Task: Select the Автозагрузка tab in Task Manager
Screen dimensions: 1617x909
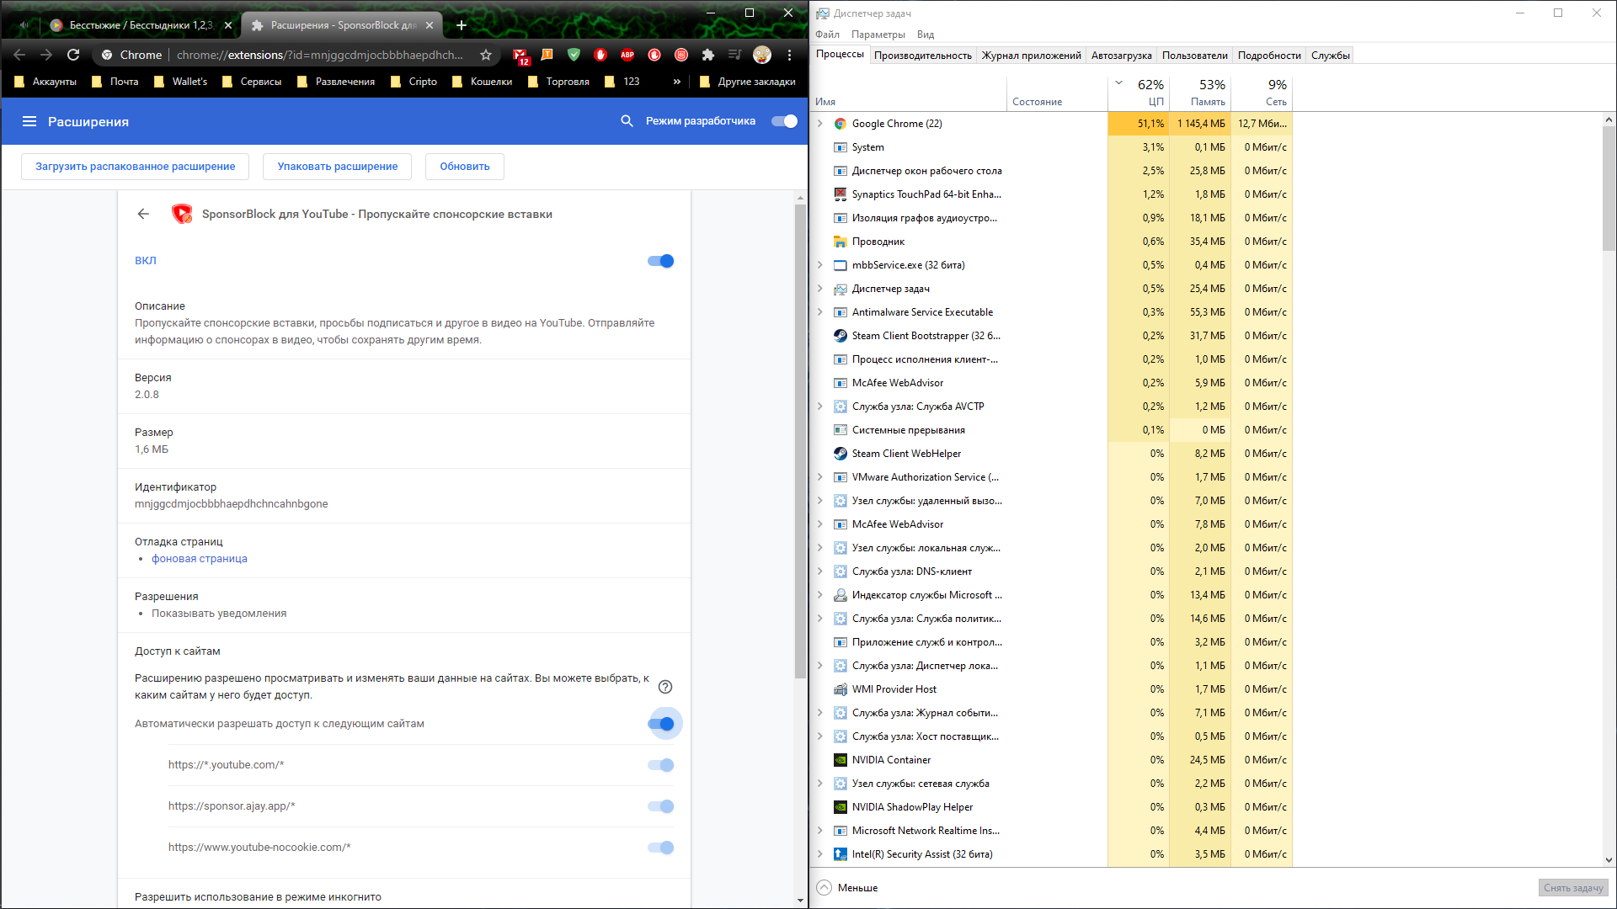Action: click(x=1121, y=55)
